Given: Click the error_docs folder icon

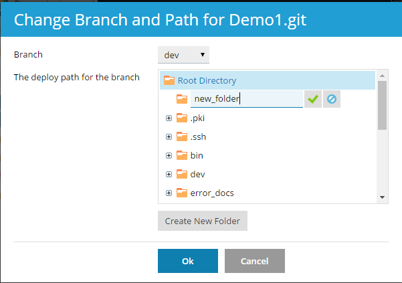Looking at the screenshot, I should 182,193.
